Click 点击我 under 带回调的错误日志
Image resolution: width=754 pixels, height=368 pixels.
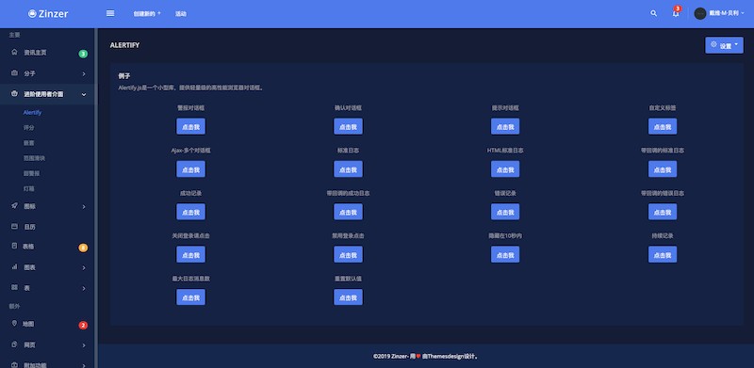click(663, 212)
